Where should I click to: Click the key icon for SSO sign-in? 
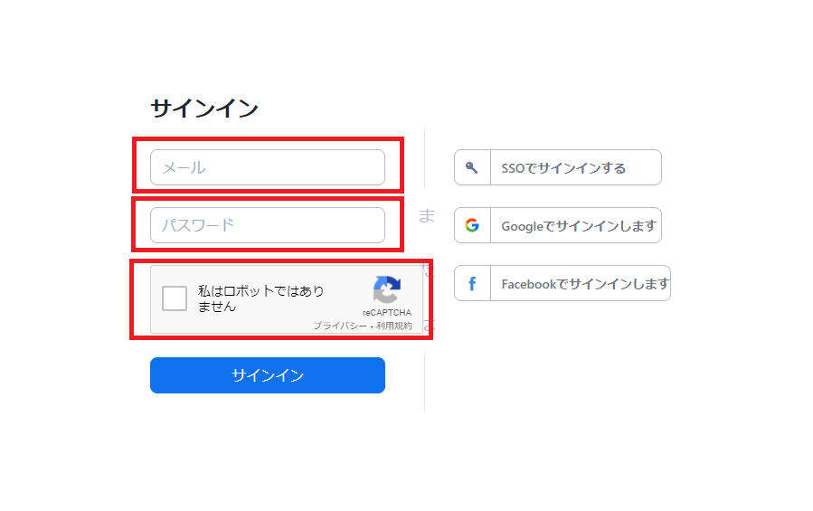471,167
